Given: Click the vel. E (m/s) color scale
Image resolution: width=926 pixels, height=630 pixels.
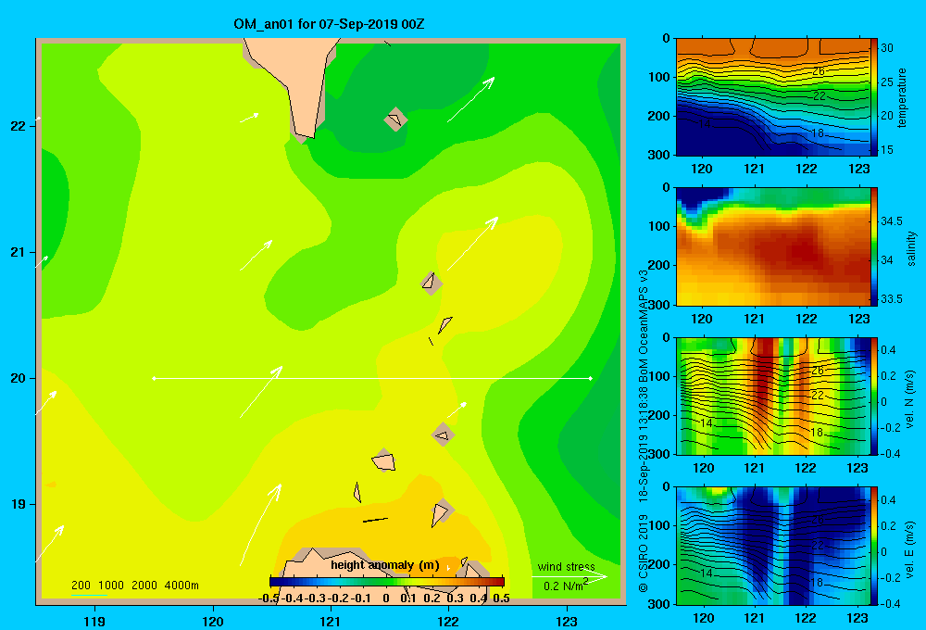Looking at the screenshot, I should click(873, 546).
